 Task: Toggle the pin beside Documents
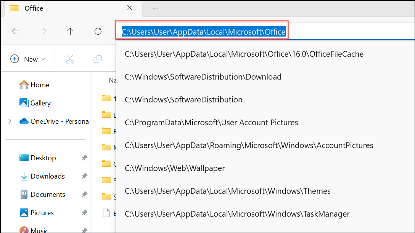84,195
